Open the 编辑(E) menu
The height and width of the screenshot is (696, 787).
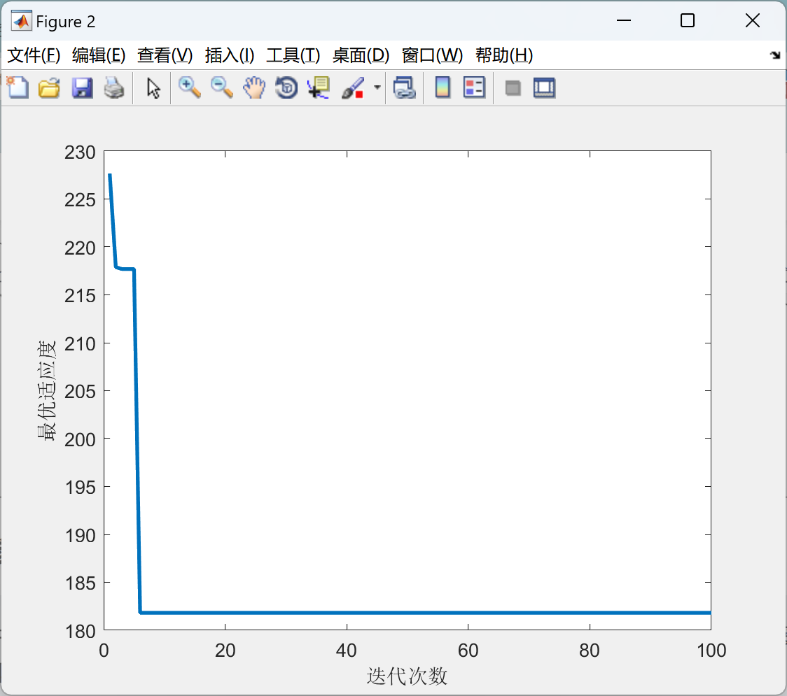99,55
